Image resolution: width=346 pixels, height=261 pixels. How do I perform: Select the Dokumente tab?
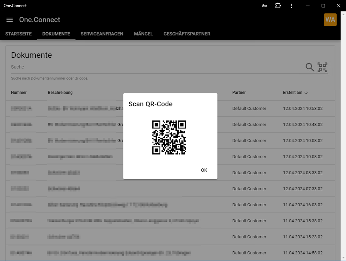(56, 34)
